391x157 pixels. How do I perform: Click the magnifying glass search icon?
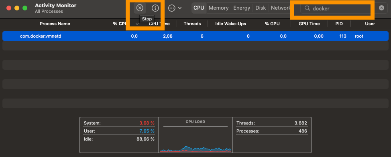click(x=307, y=8)
